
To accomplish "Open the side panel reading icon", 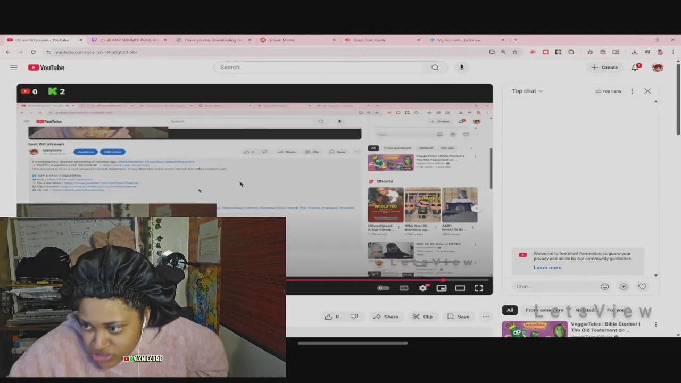I will point(616,52).
